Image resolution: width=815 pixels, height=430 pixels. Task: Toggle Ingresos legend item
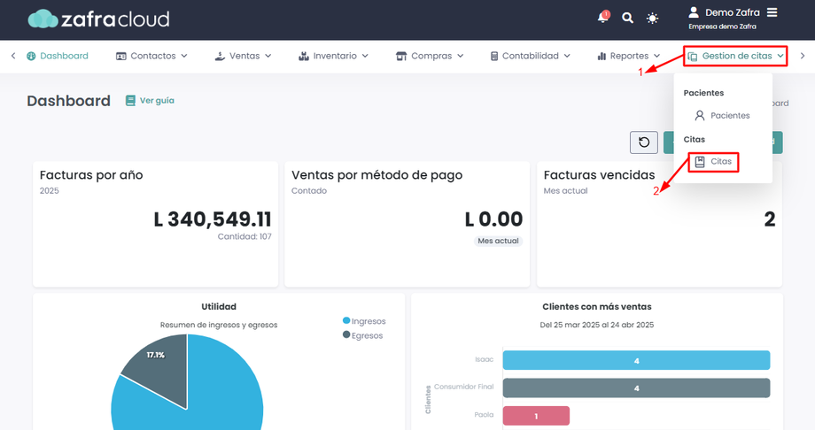[364, 321]
